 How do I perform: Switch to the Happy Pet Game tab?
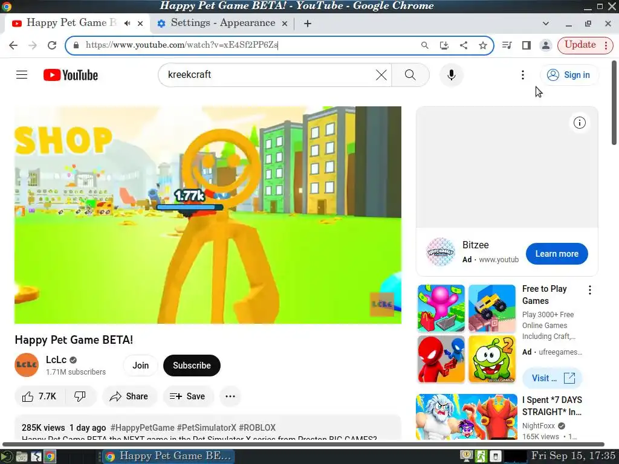pos(71,23)
